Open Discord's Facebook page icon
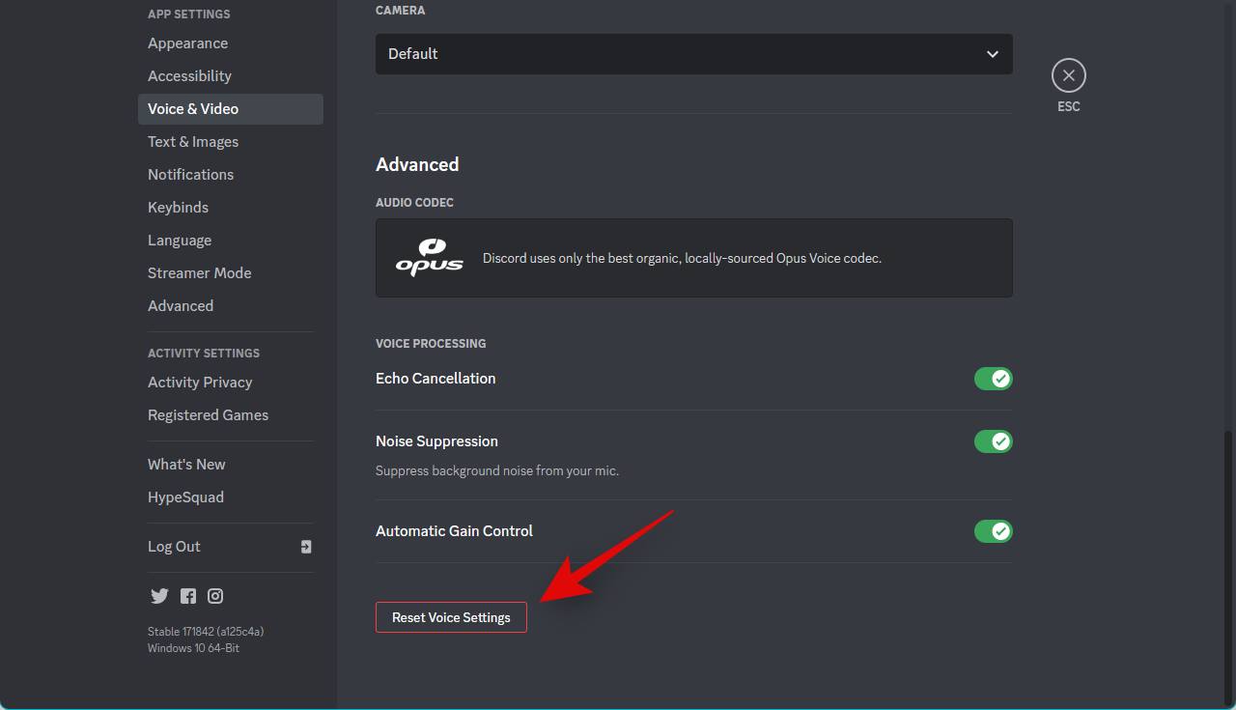The width and height of the screenshot is (1236, 710). (188, 596)
